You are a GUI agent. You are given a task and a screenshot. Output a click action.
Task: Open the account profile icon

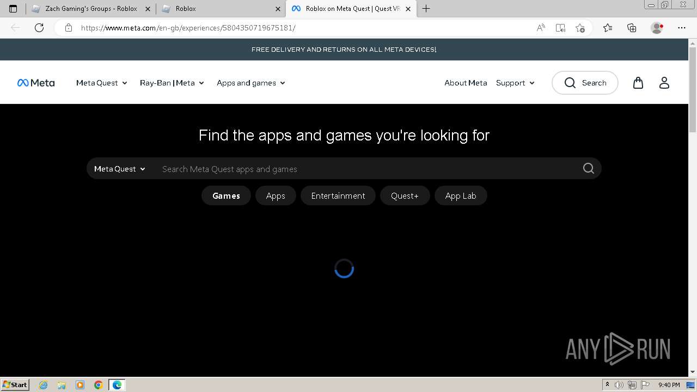pyautogui.click(x=664, y=83)
